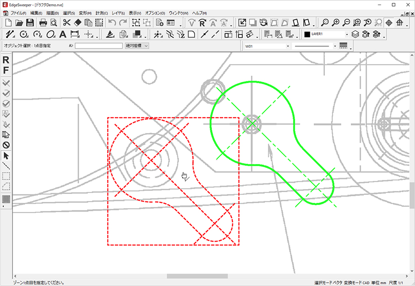Viewport: 415px width, 286px height.
Task: Open the W01 line width dropdown
Action: (288, 46)
